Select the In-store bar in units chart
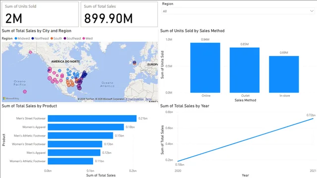 (284, 74)
